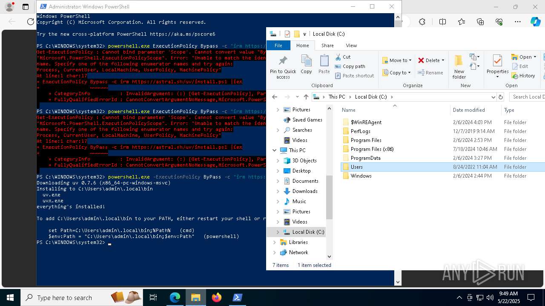This screenshot has height=306, width=545.
Task: Select Desktop in navigation tree
Action: [x=301, y=171]
